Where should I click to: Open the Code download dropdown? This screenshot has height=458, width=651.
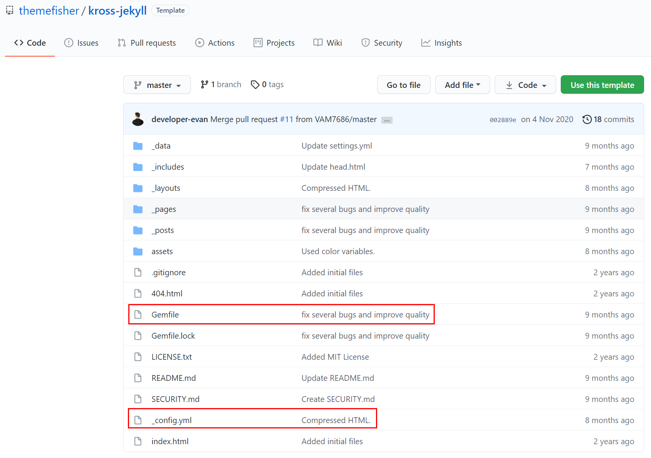click(x=525, y=85)
